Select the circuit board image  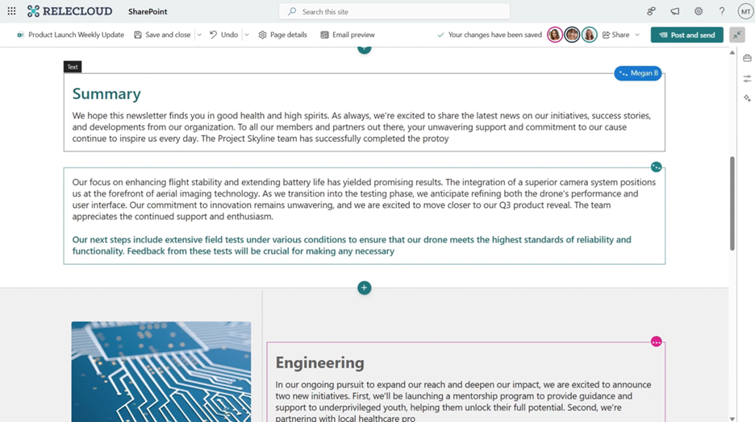coord(161,371)
